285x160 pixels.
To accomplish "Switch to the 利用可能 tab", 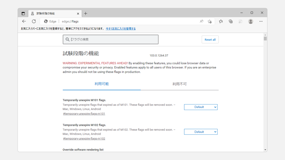I will click(102, 84).
